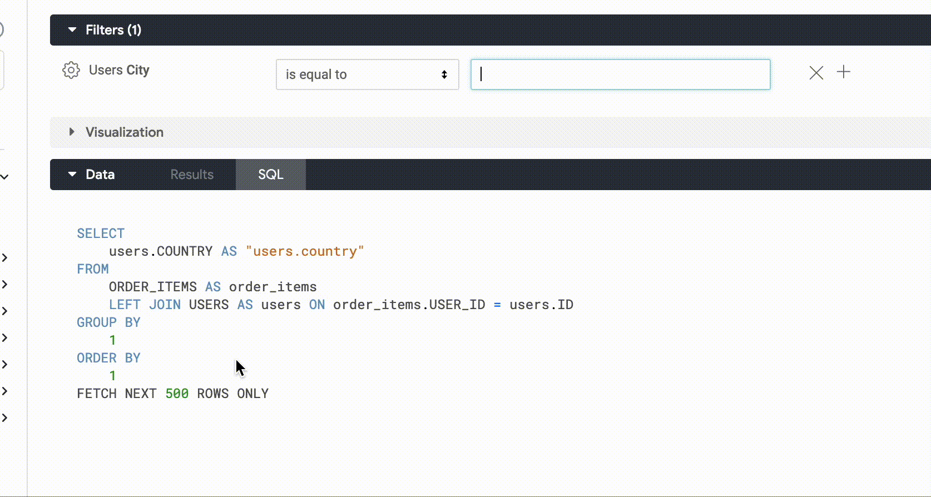Click the LEFT JOIN USERS line
This screenshot has height=497, width=931.
coord(341,305)
